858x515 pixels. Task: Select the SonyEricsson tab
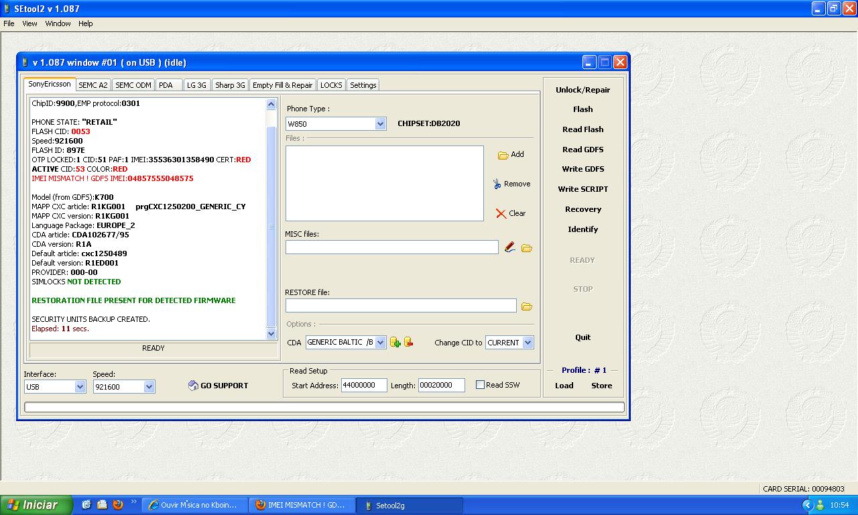click(x=50, y=84)
